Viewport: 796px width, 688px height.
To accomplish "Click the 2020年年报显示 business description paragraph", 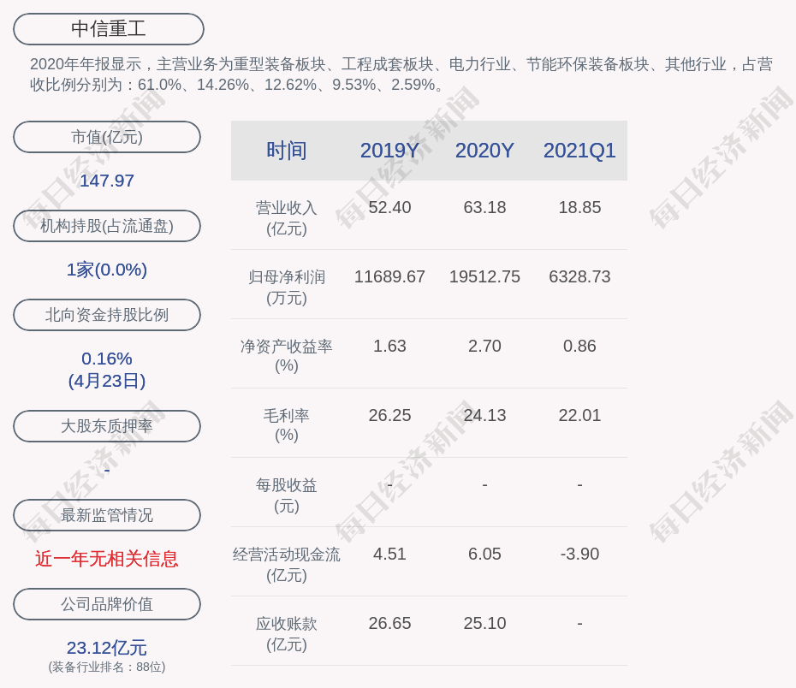I will [x=401, y=74].
